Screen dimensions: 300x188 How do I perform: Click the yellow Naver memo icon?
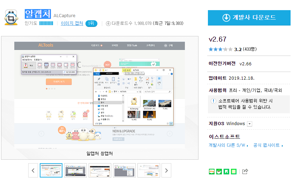coord(234,172)
